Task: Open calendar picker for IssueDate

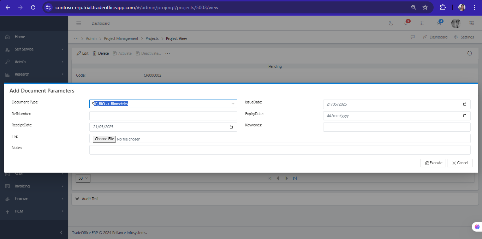Action: pyautogui.click(x=464, y=104)
